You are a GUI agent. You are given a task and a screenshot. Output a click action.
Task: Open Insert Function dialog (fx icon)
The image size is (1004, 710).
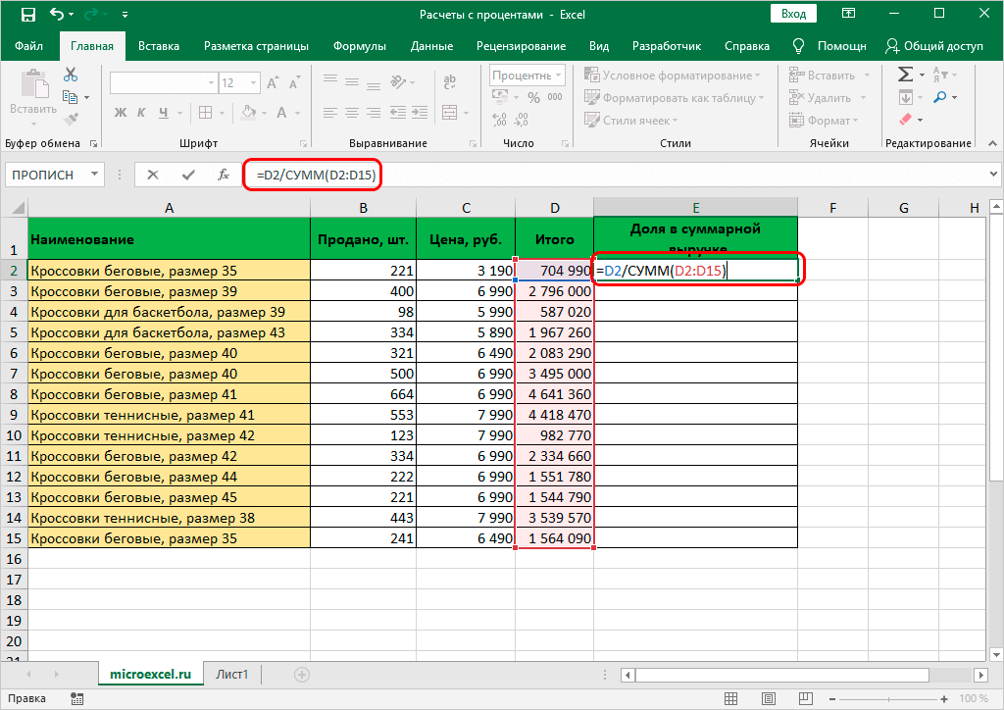point(223,175)
